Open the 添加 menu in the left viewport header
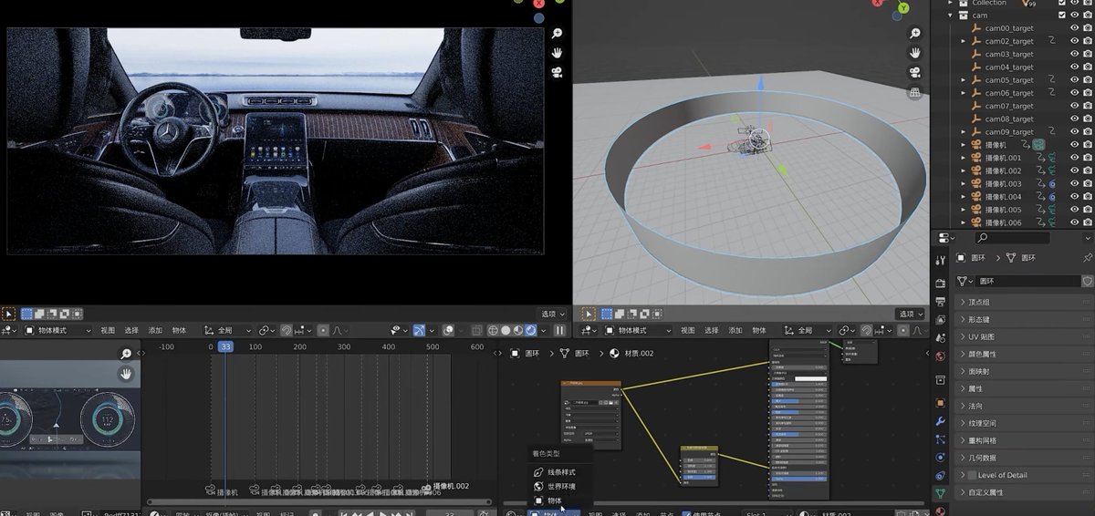Screen dimensions: 1095x516 (155, 330)
